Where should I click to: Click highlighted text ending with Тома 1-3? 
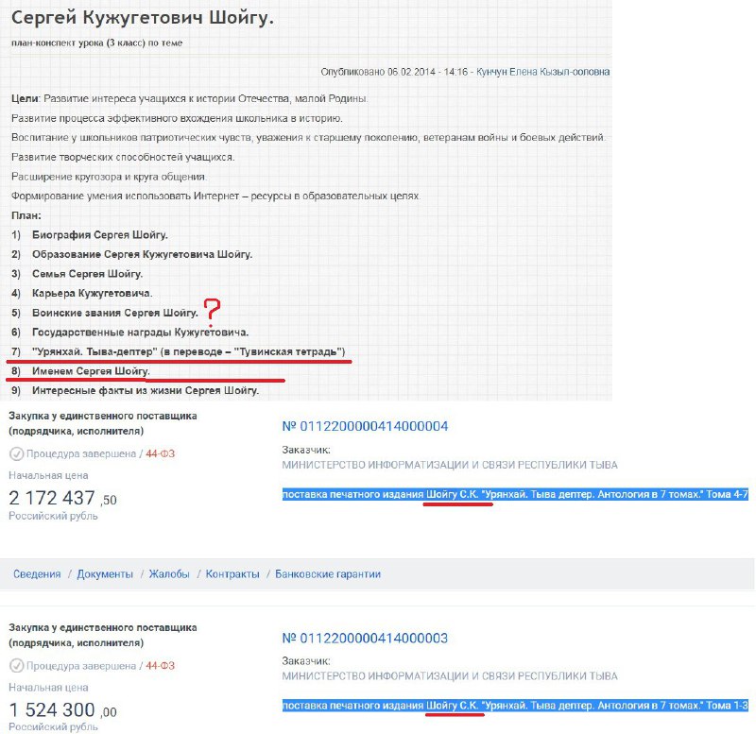(x=515, y=706)
